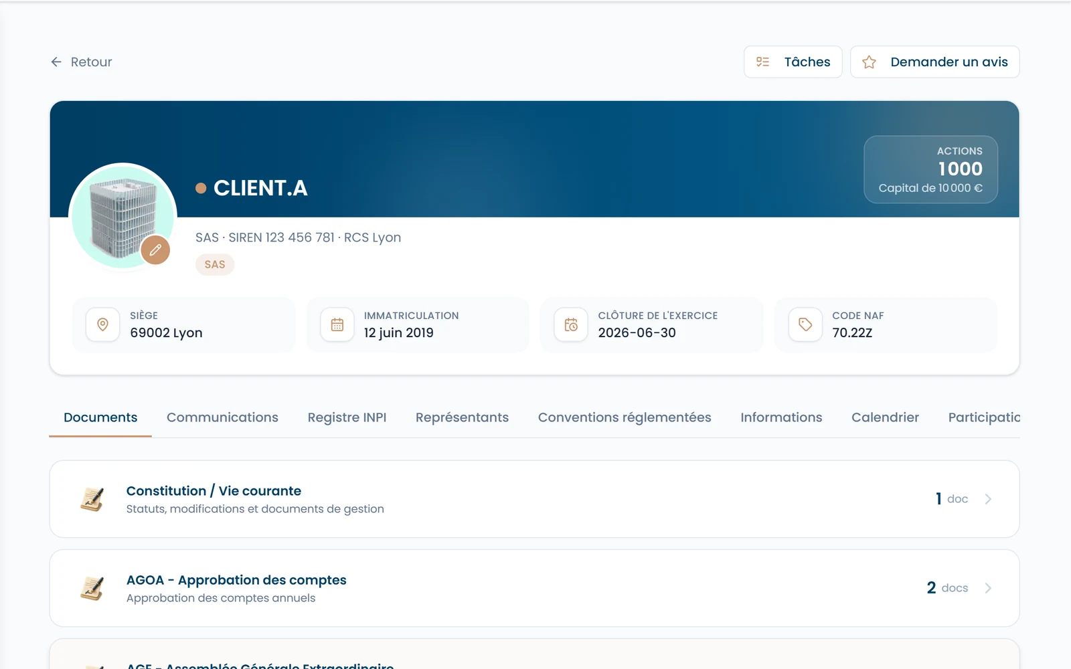Click the 2 docs count
1071x669 pixels.
[947, 587]
